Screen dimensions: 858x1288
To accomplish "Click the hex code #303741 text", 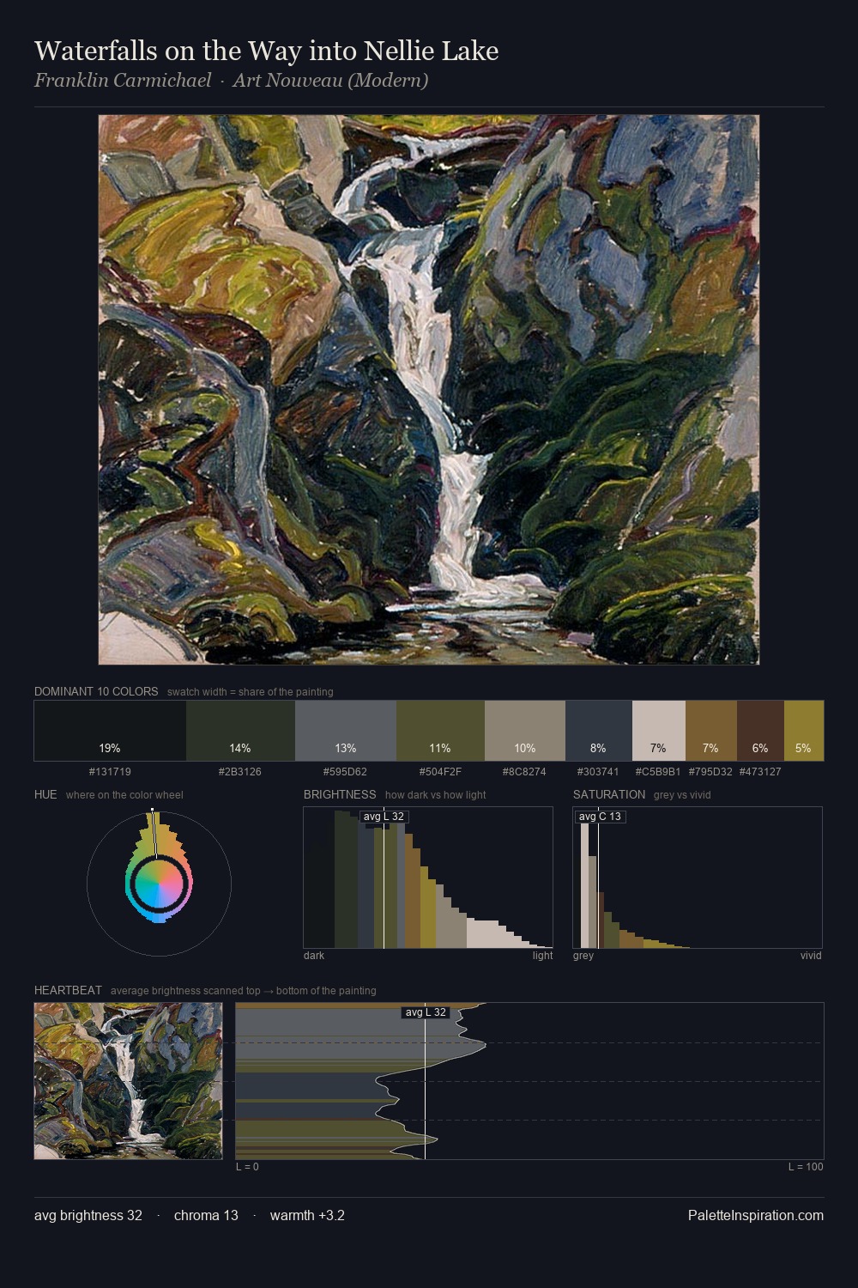I will click(x=599, y=772).
